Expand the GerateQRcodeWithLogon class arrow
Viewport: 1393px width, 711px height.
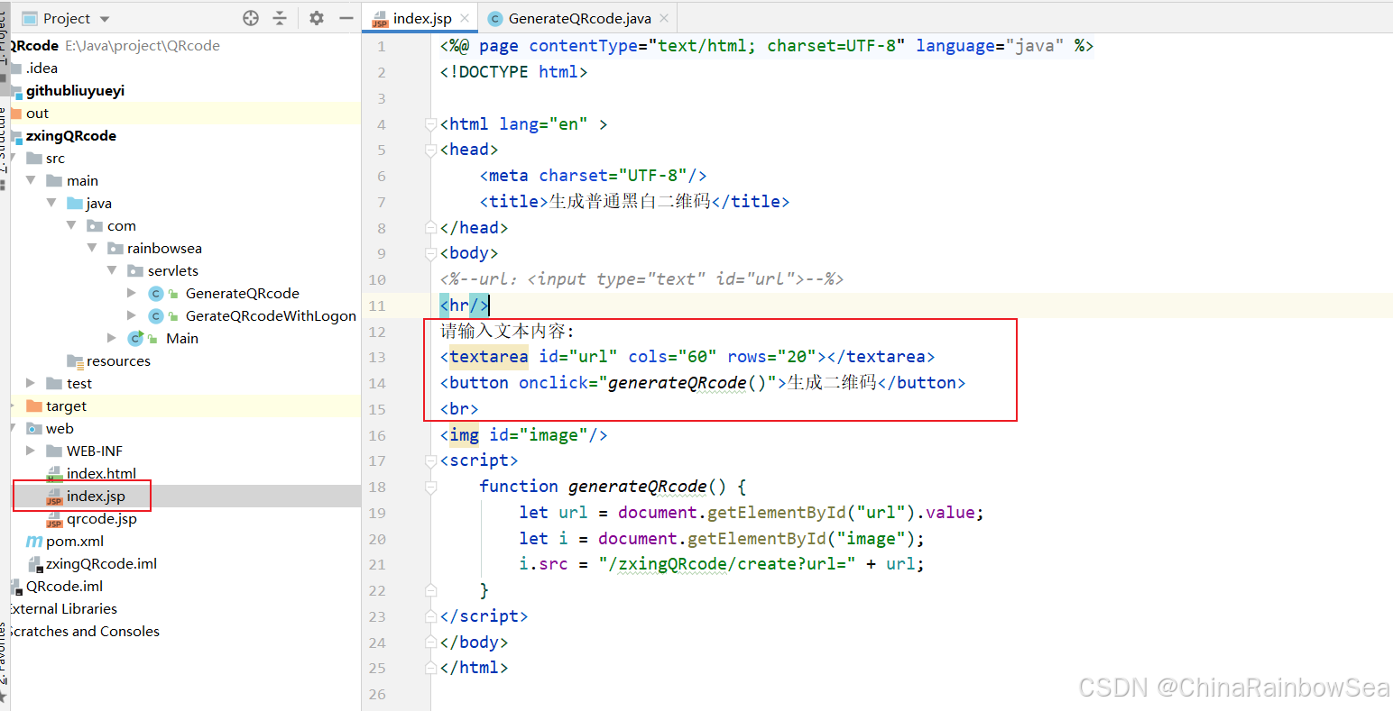coord(132,315)
